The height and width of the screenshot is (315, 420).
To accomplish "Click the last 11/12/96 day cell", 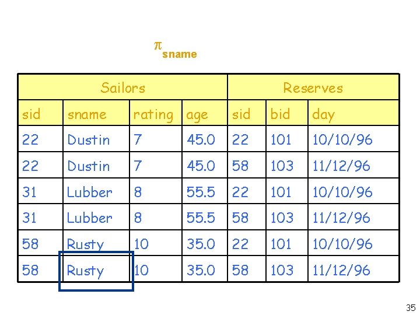I will pos(353,269).
